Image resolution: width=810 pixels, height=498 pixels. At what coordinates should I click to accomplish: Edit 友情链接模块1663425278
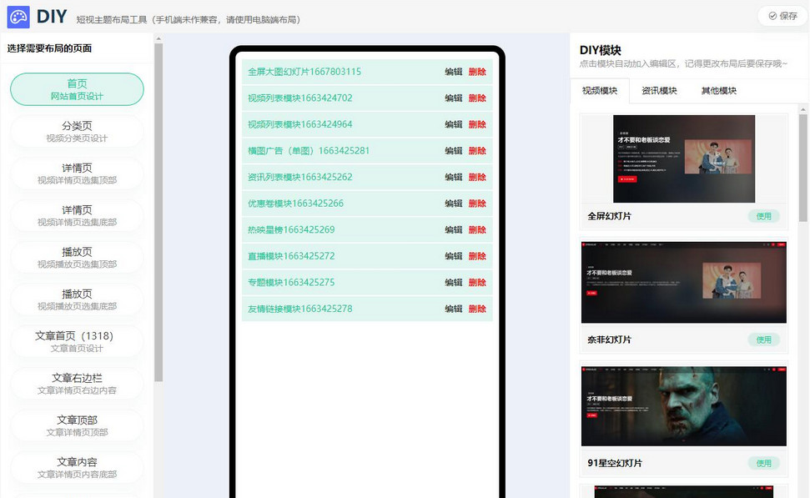[x=454, y=309]
